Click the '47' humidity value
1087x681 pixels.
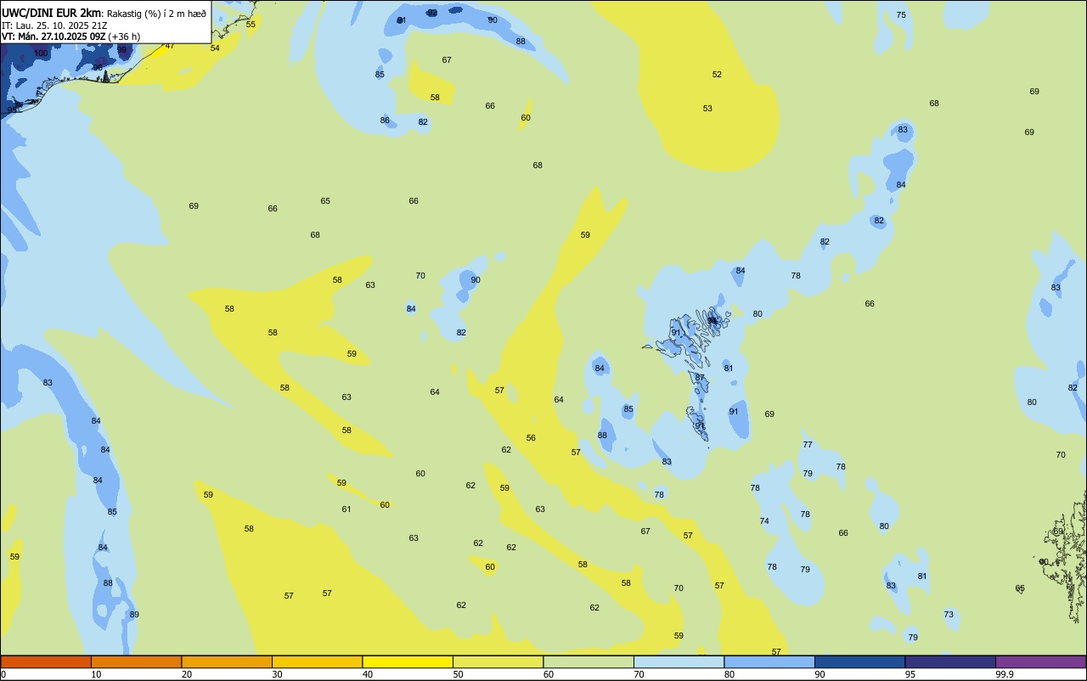click(x=170, y=46)
